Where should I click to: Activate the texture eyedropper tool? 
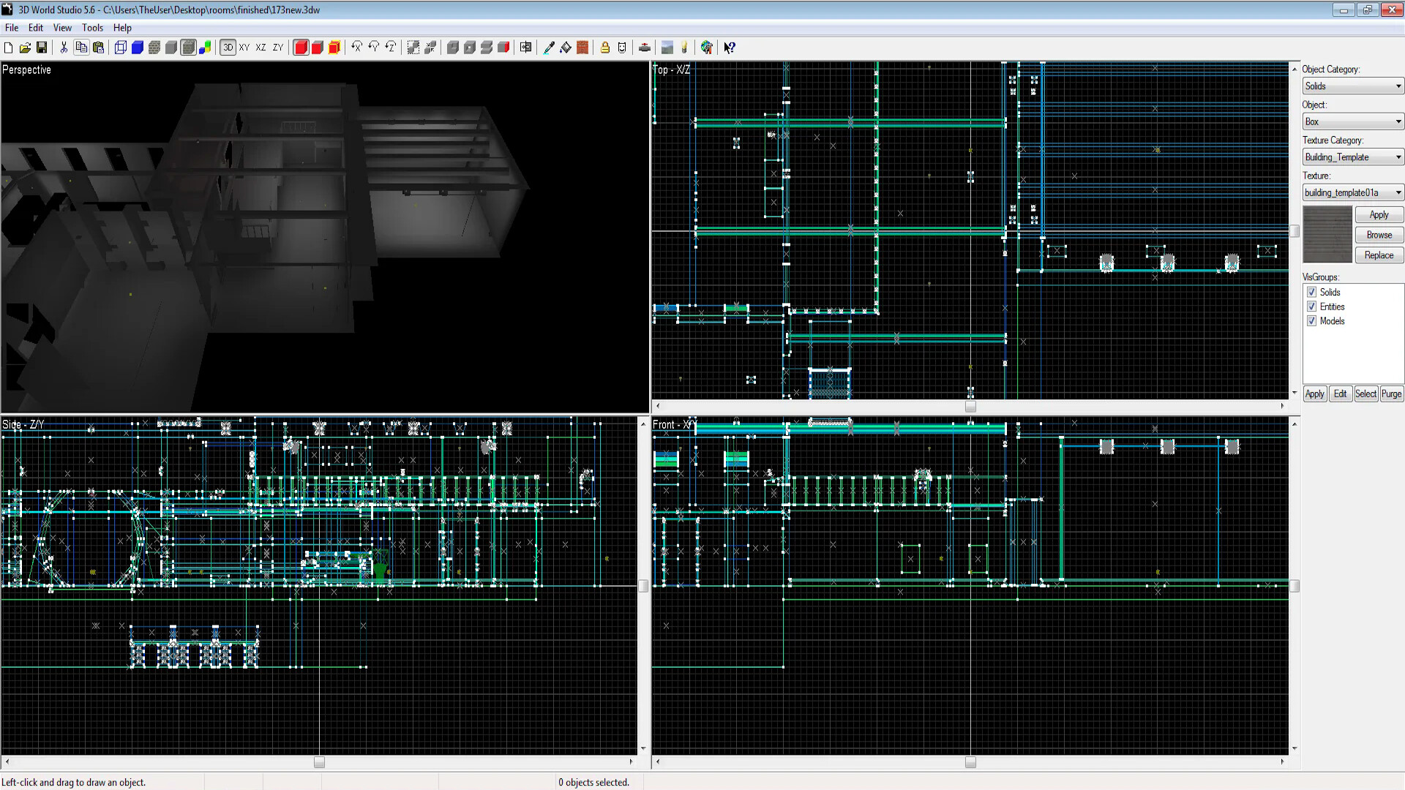coord(548,48)
